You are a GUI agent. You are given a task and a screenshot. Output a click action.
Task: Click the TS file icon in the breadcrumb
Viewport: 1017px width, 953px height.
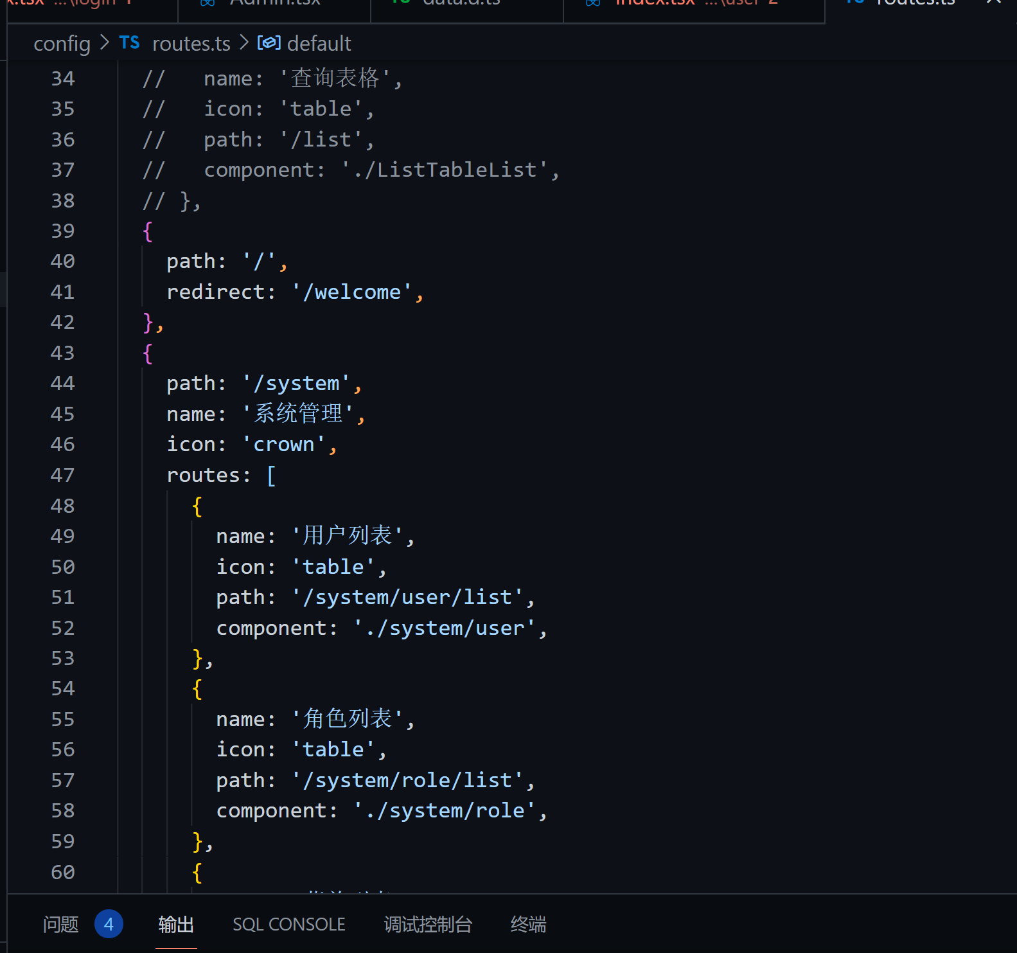(129, 43)
